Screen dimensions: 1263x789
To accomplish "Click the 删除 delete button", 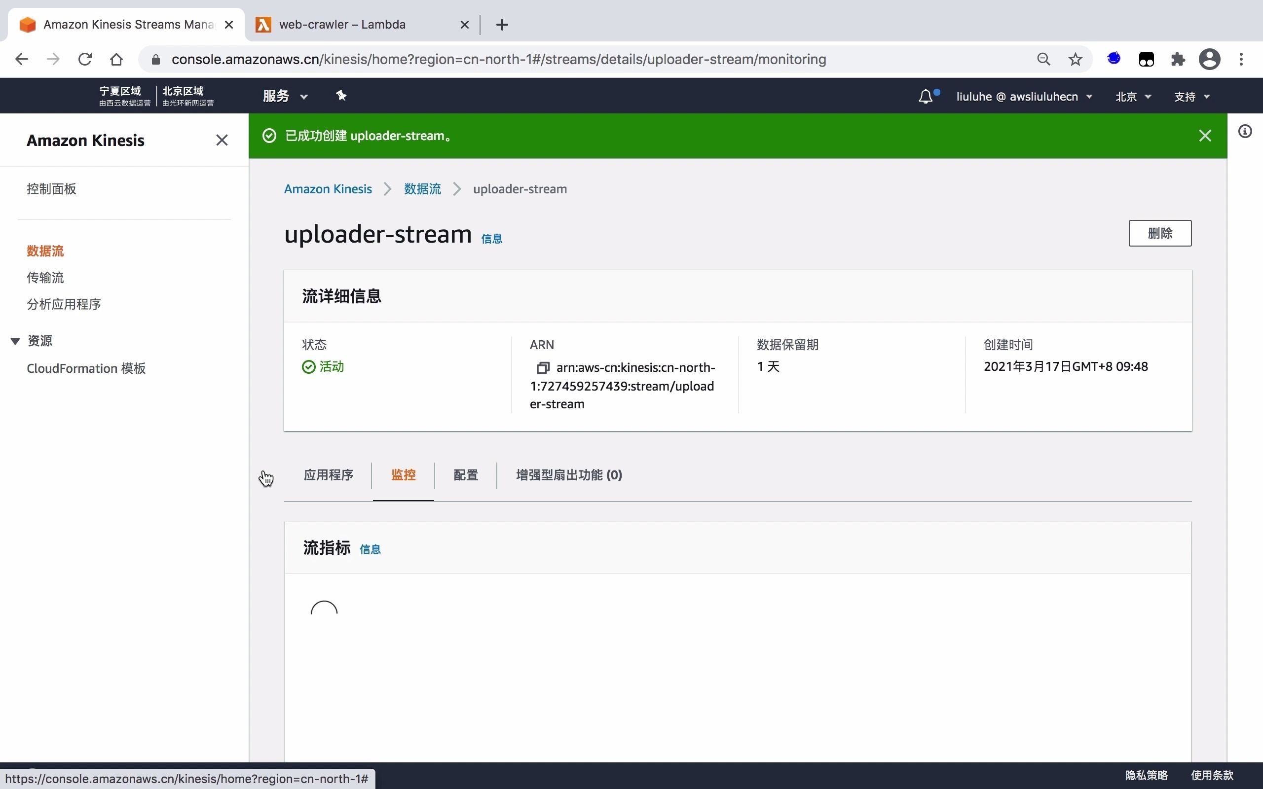I will 1160,233.
